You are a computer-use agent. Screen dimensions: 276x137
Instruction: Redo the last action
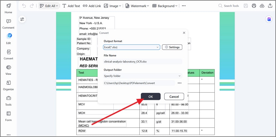coord(32,6)
